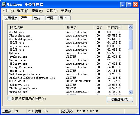Image resolution: width=140 pixels, height=115 pixels.
Task: Sort by 映像名称 column header
Action: pyautogui.click(x=36, y=28)
